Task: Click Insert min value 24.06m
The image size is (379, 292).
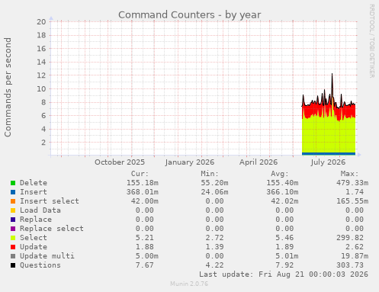Action: pyautogui.click(x=214, y=192)
